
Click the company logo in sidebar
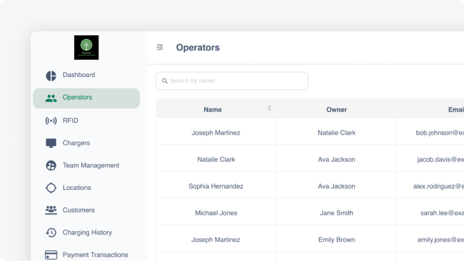coord(86,48)
